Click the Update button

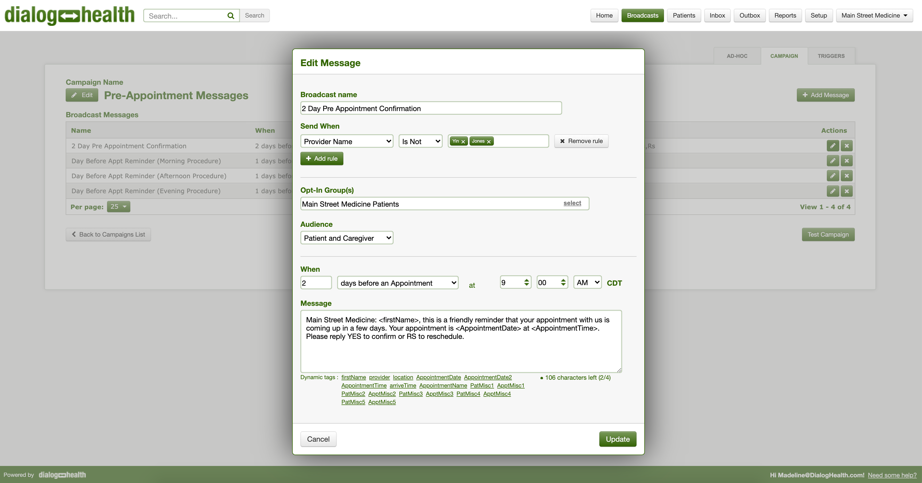[617, 439]
